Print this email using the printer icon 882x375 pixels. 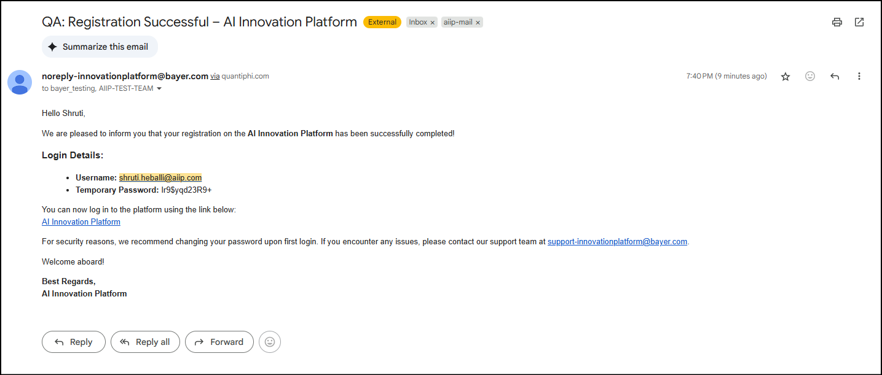click(x=837, y=22)
